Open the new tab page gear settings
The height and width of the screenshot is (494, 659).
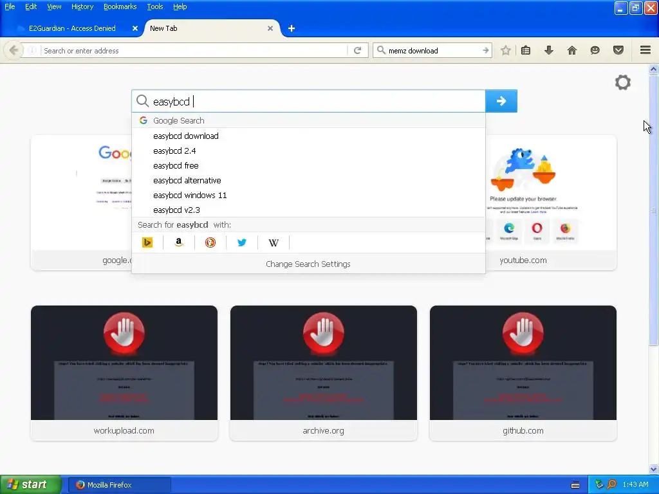pyautogui.click(x=623, y=82)
